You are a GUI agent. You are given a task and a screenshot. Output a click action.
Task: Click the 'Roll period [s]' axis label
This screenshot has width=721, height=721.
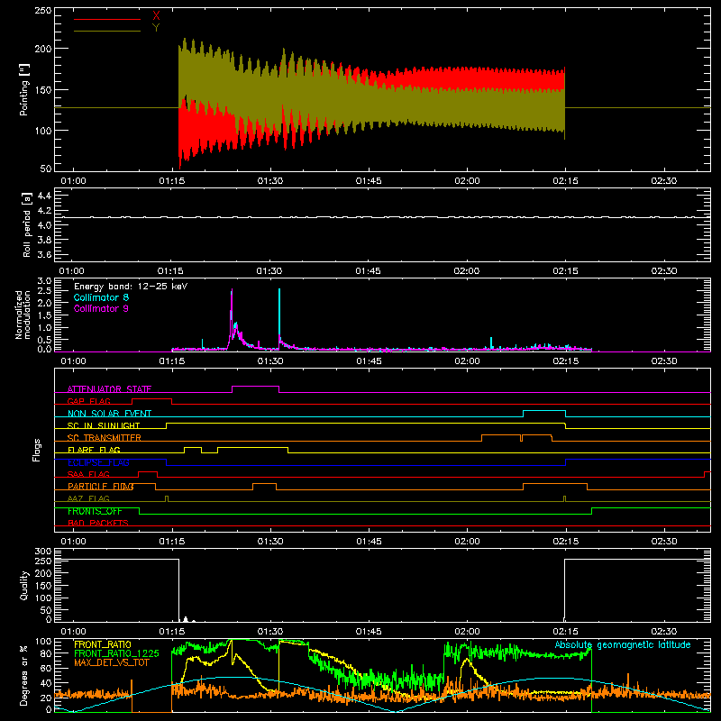pos(27,224)
